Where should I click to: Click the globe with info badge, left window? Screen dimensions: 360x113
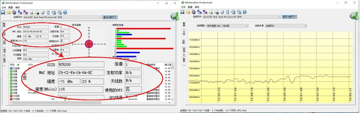point(60,12)
